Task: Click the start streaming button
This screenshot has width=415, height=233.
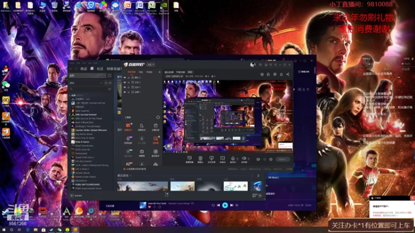Action: pos(283,159)
